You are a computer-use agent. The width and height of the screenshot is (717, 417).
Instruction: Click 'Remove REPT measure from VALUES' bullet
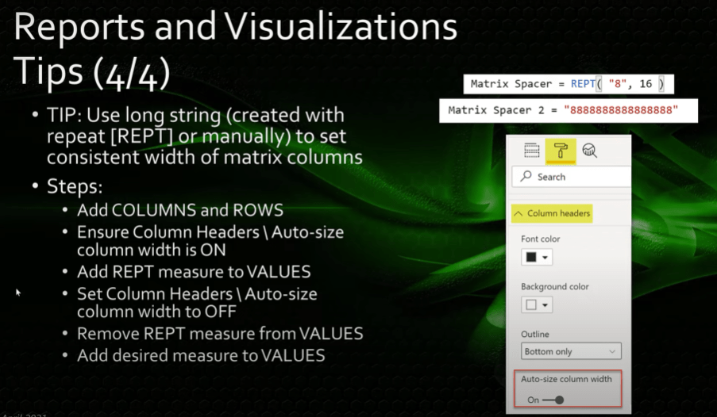220,334
